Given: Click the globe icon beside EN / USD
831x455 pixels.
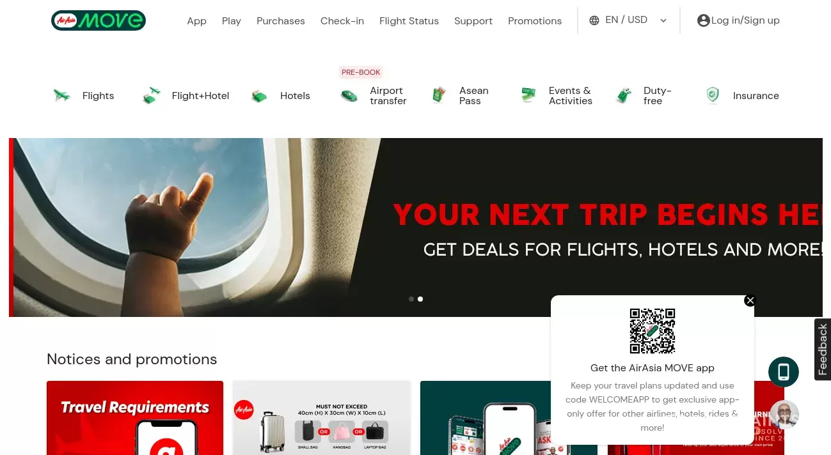Looking at the screenshot, I should [x=594, y=20].
